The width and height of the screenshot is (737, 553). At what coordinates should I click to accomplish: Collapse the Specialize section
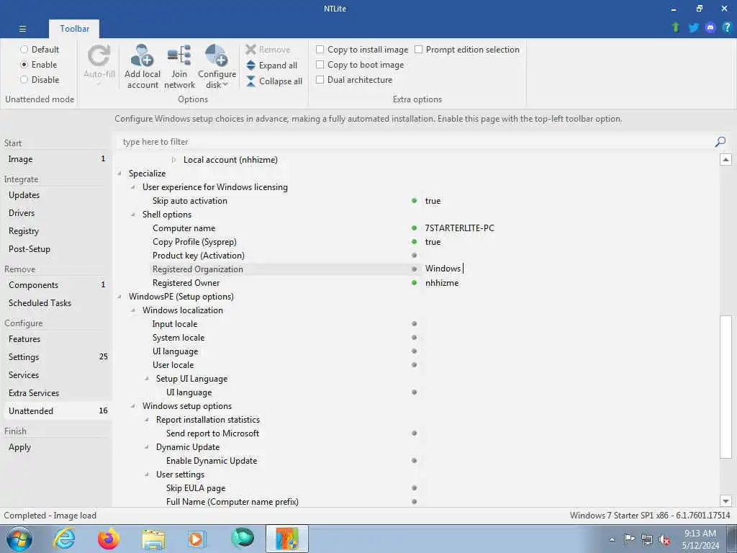(x=119, y=174)
